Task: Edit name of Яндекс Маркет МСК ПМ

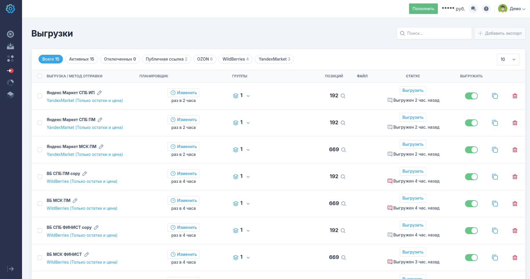Action: point(101,147)
